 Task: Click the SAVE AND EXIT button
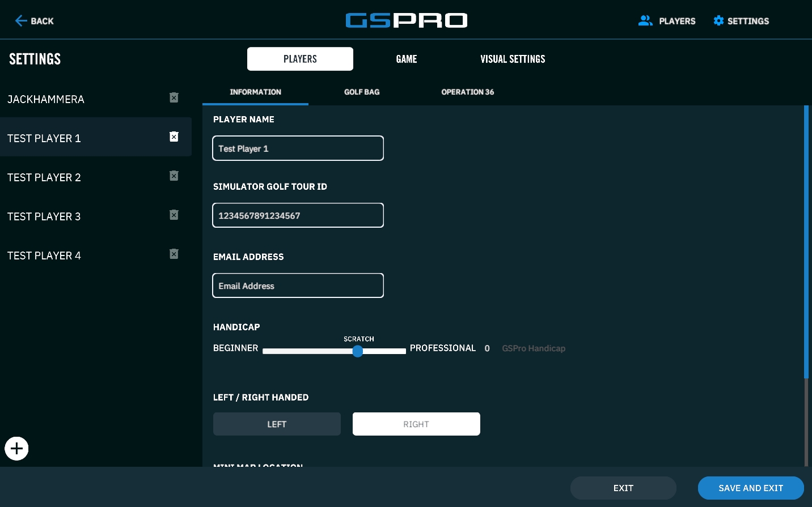click(x=751, y=488)
